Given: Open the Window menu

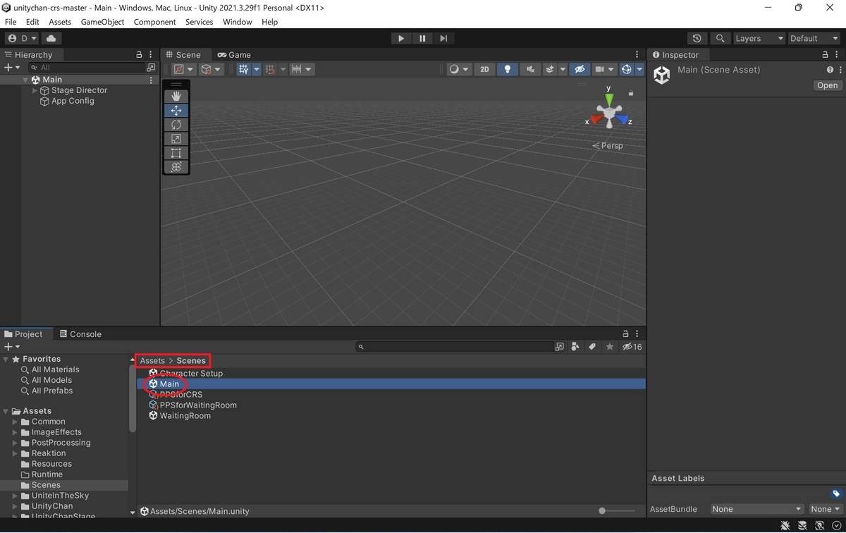Looking at the screenshot, I should pos(238,22).
